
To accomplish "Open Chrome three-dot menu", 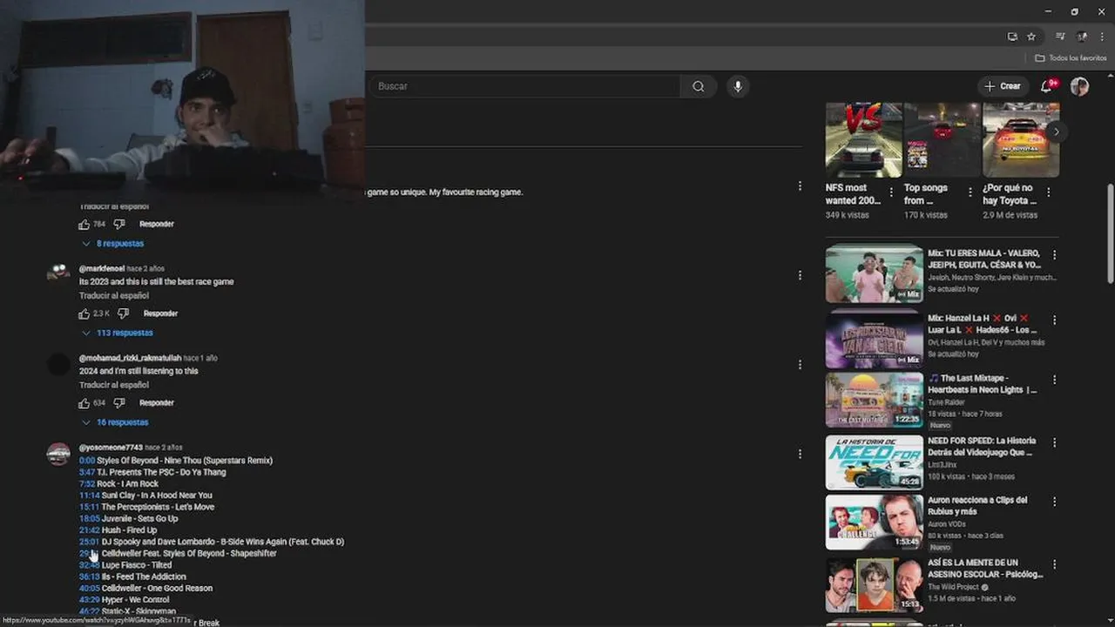I will point(1102,37).
